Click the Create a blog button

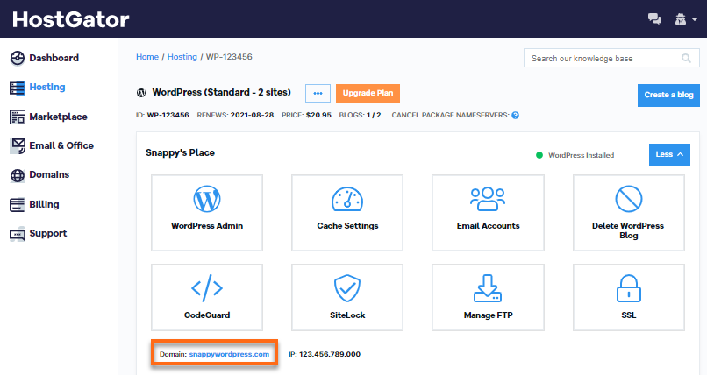coord(668,95)
